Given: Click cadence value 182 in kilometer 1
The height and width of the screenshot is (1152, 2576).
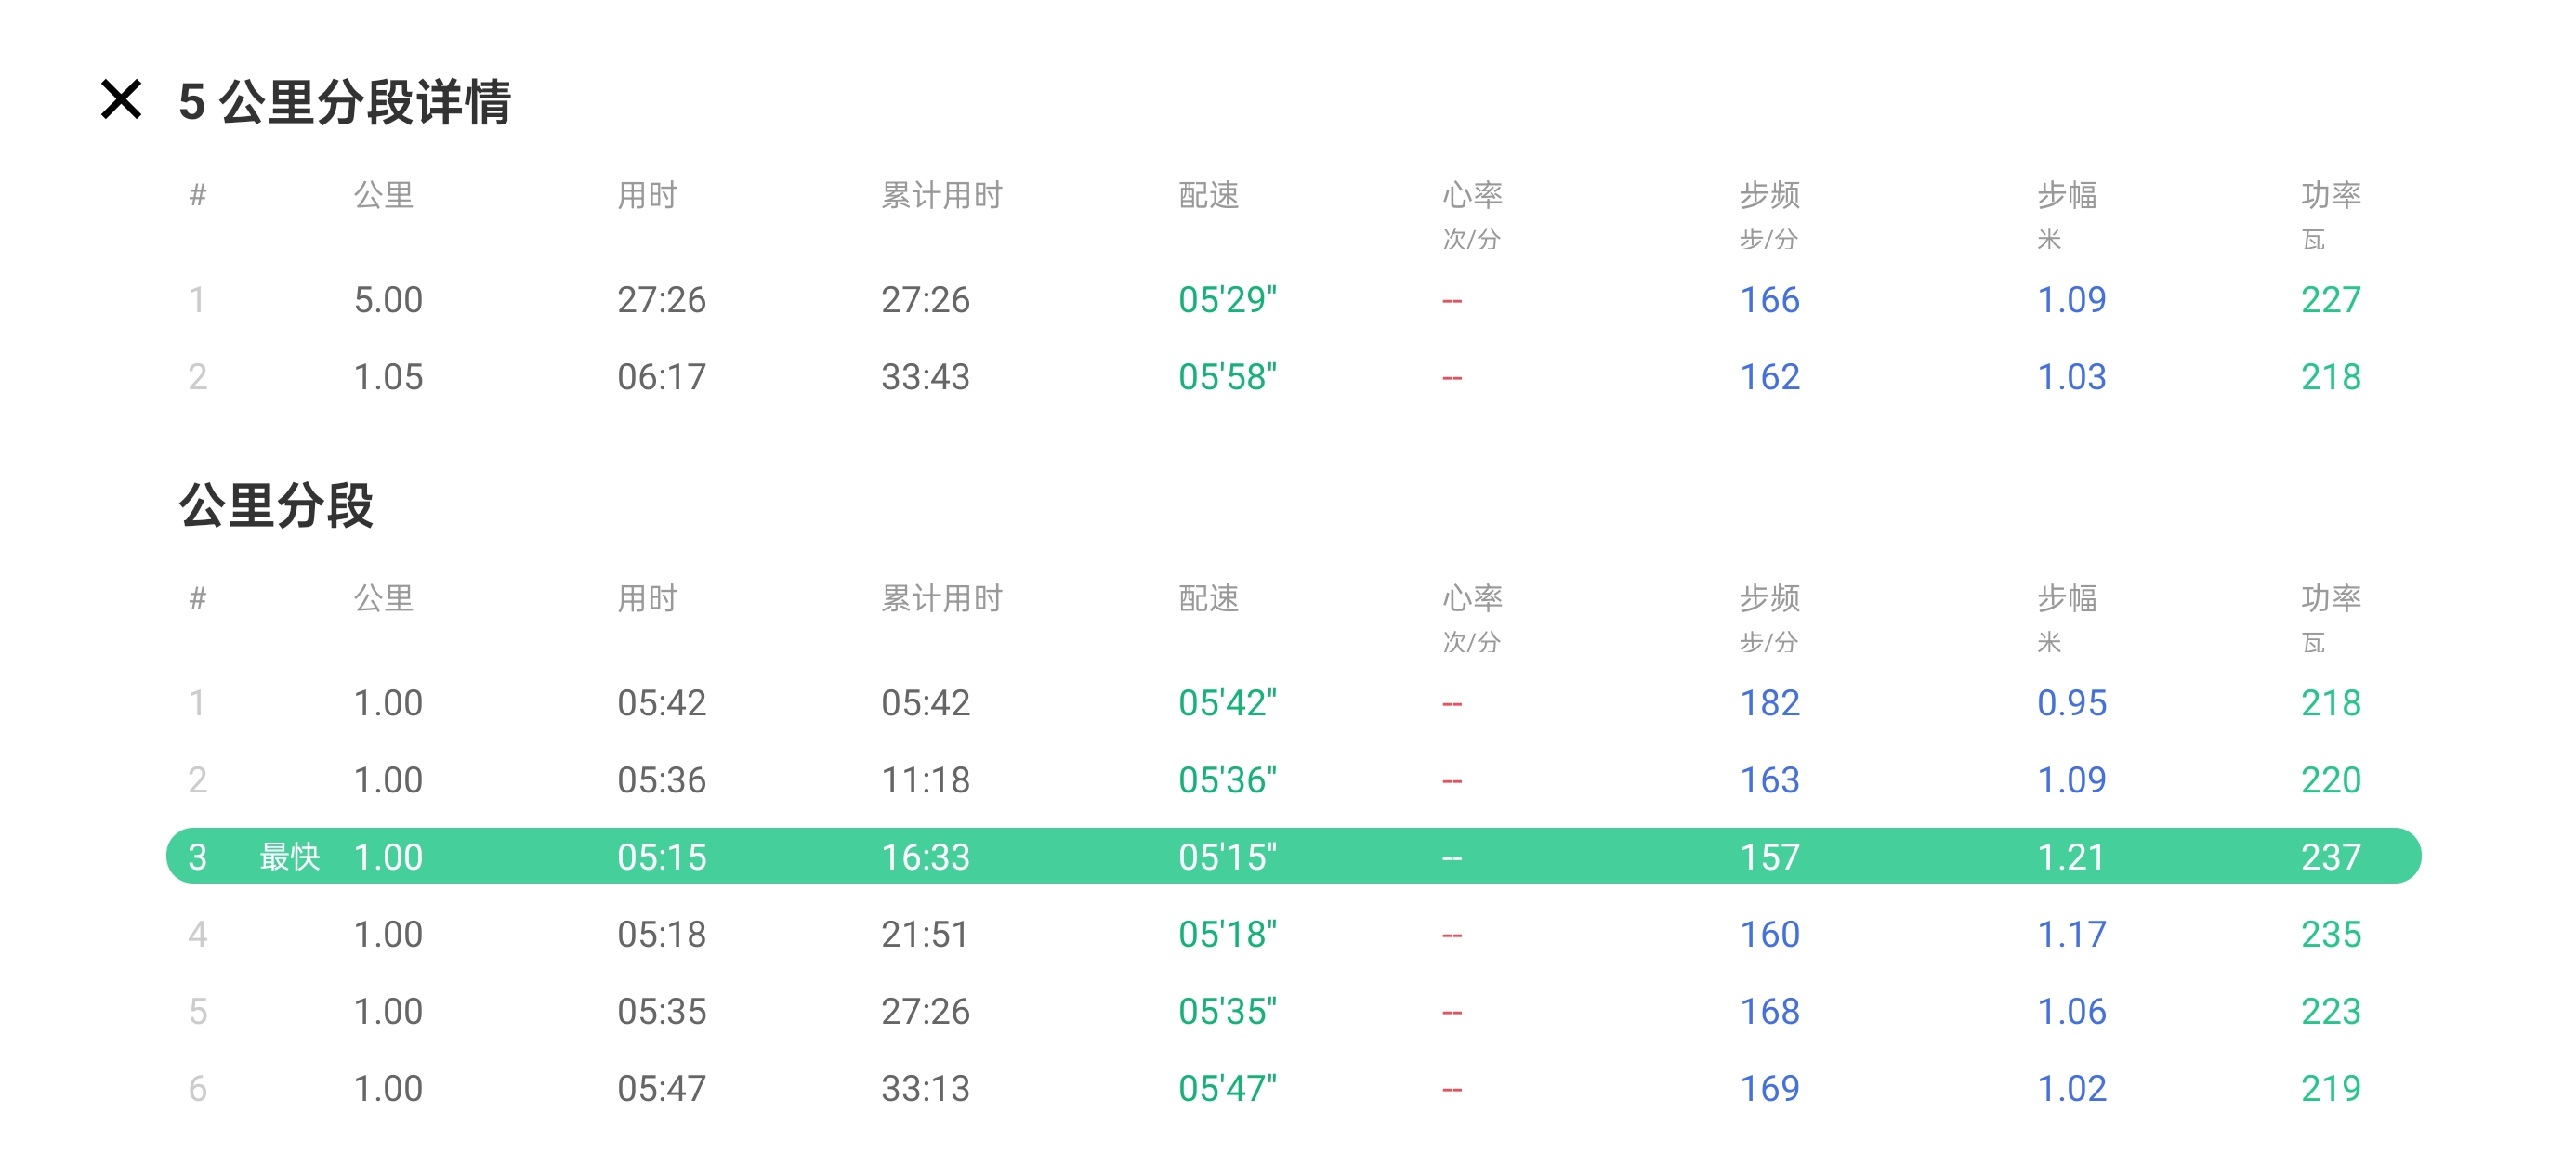Looking at the screenshot, I should [1769, 703].
